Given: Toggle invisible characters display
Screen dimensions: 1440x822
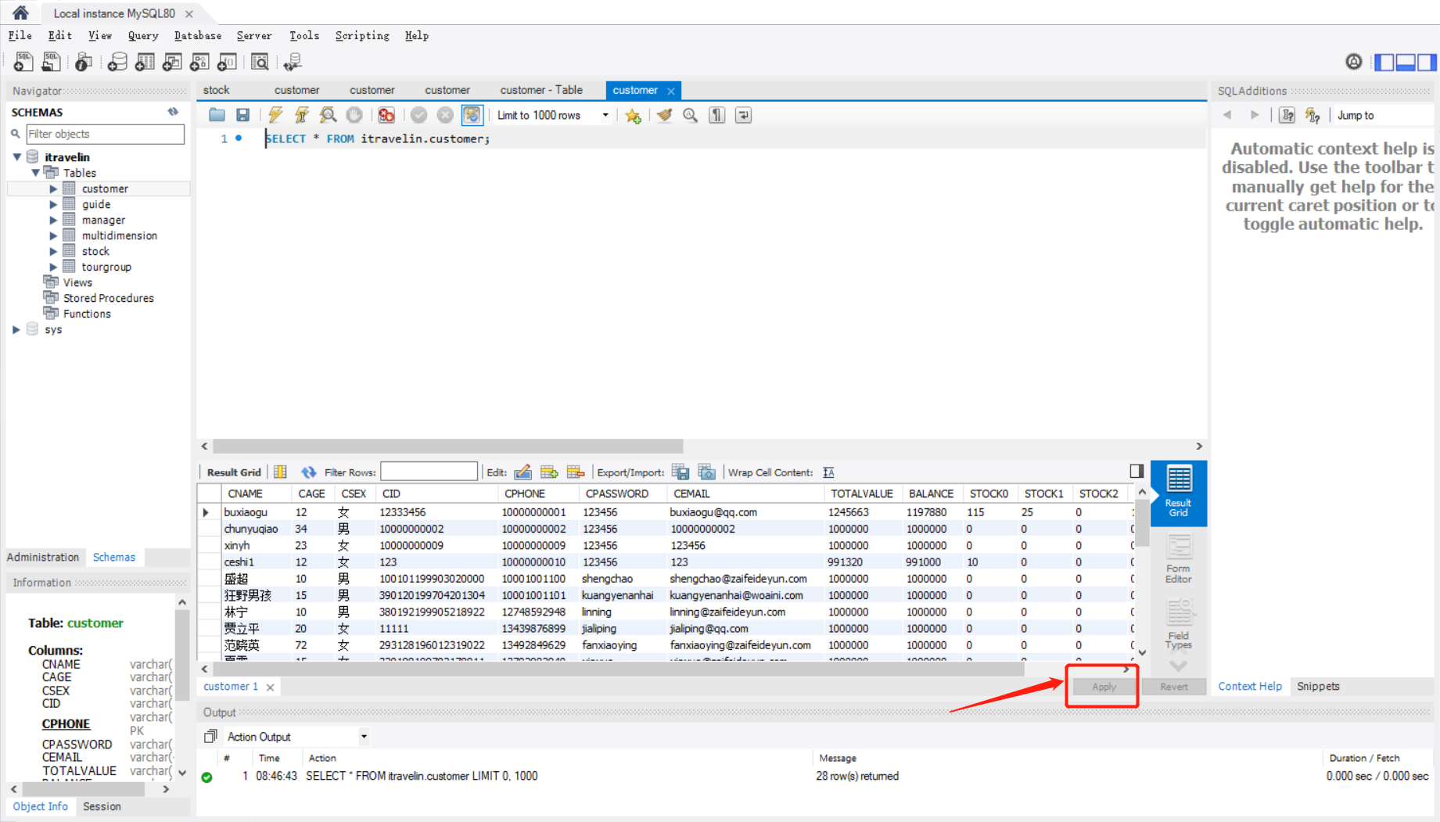Looking at the screenshot, I should (716, 115).
